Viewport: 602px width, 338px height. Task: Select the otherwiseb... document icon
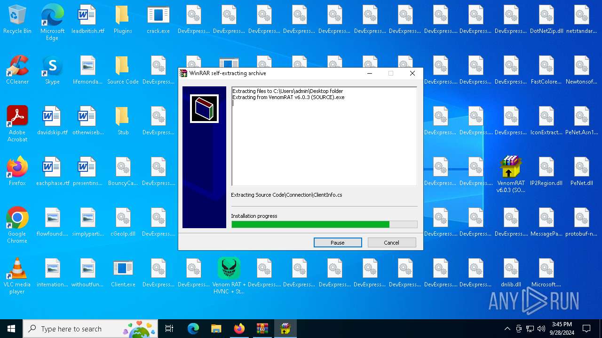coord(87,121)
